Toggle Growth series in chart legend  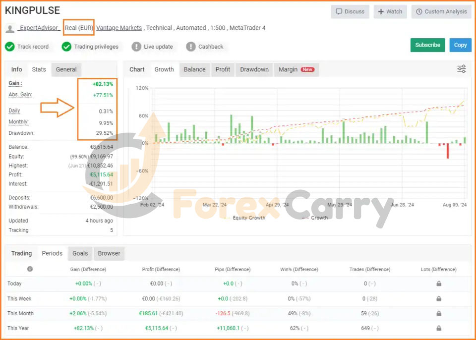pyautogui.click(x=315, y=218)
